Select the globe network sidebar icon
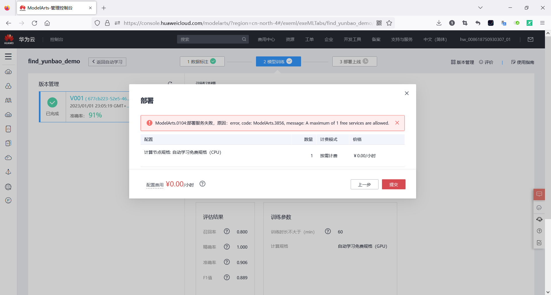Image resolution: width=551 pixels, height=295 pixels. pos(8,187)
